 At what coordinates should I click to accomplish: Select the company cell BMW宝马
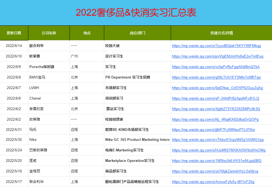click(x=49, y=77)
